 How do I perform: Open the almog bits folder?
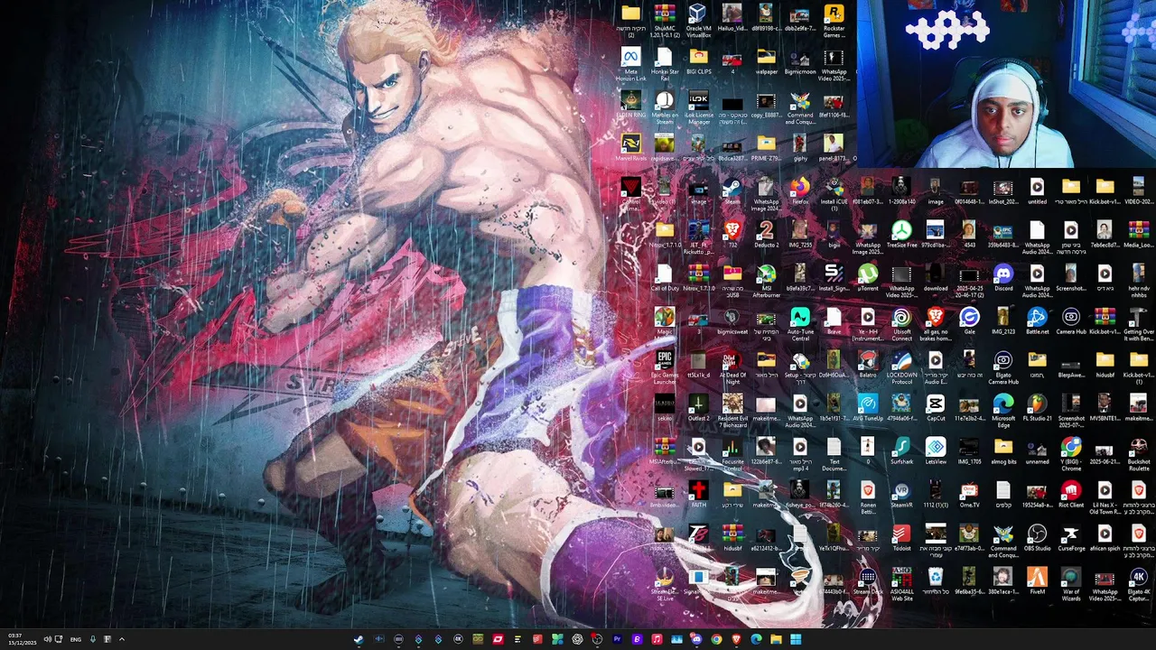pyautogui.click(x=1003, y=451)
